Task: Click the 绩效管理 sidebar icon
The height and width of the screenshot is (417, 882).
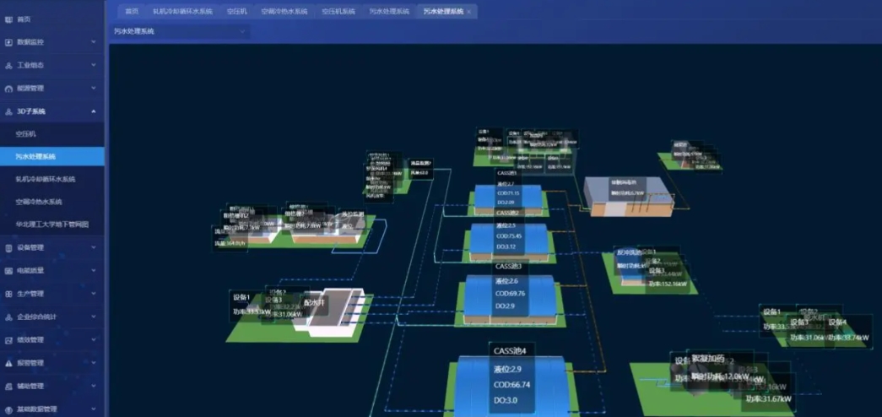Action: (8, 340)
